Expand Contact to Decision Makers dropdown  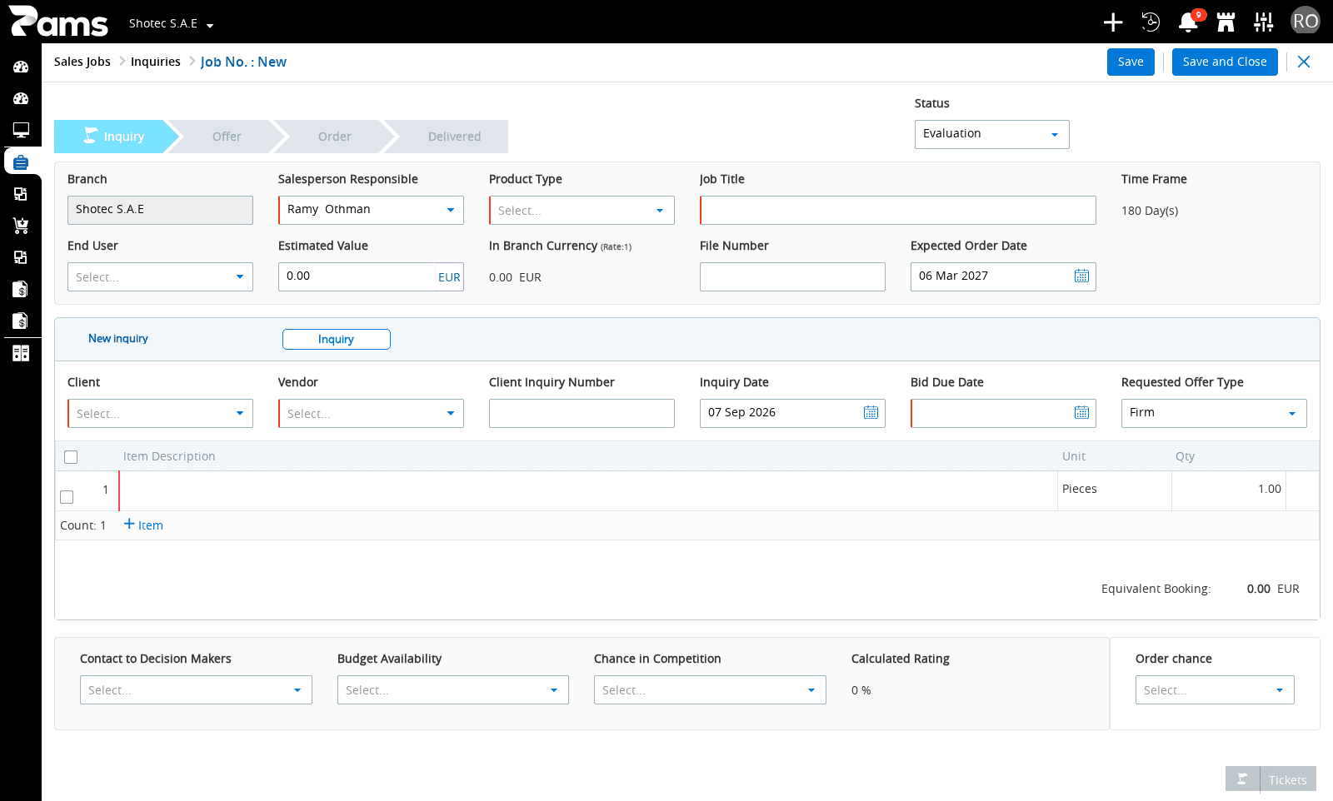point(297,690)
